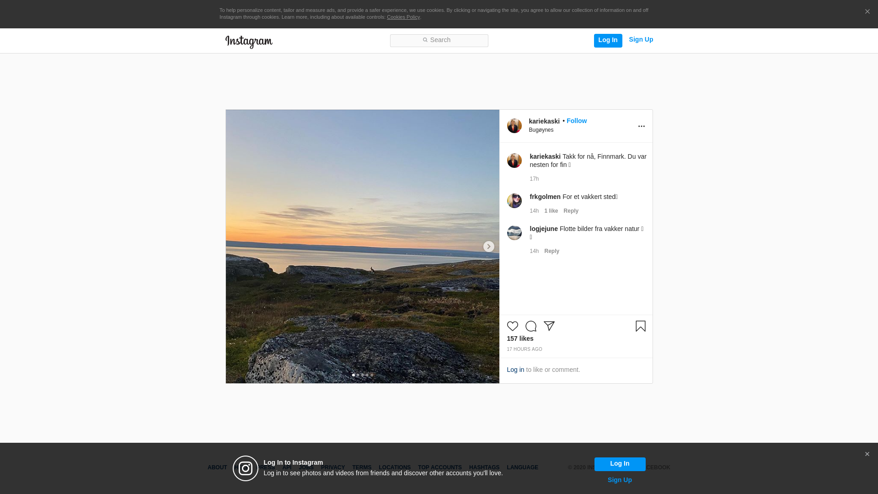Follow the kariekaski account
Viewport: 878px width, 494px height.
click(576, 121)
